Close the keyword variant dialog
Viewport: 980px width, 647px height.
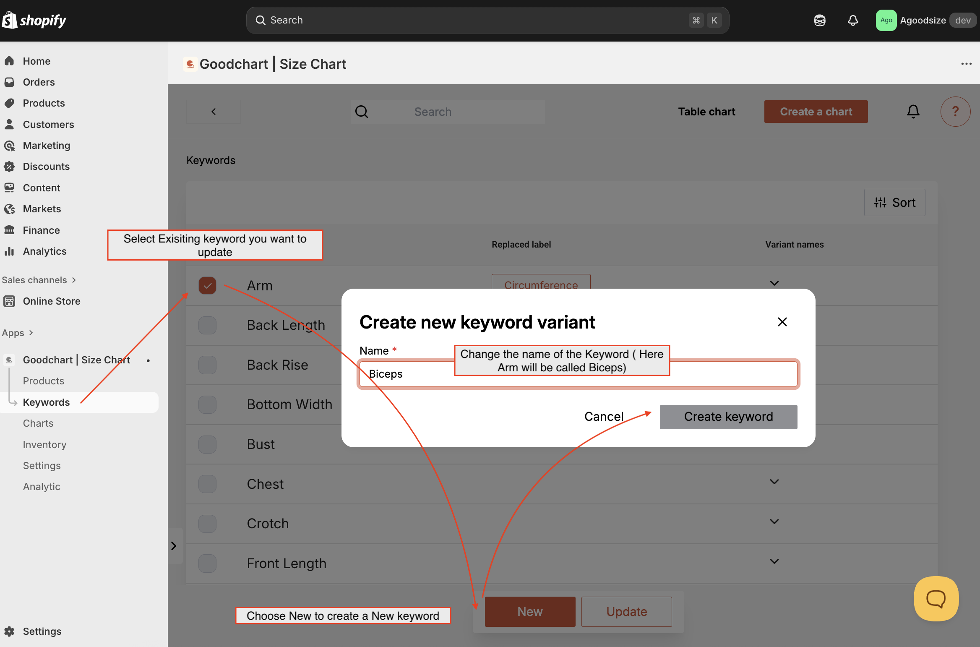pyautogui.click(x=782, y=322)
